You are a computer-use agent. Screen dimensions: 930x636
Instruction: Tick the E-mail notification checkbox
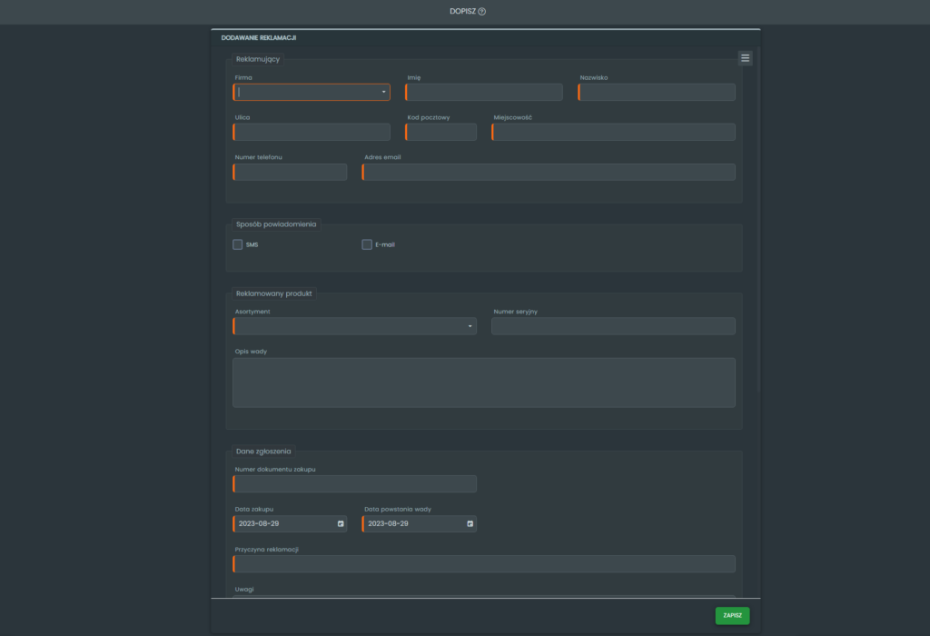367,244
